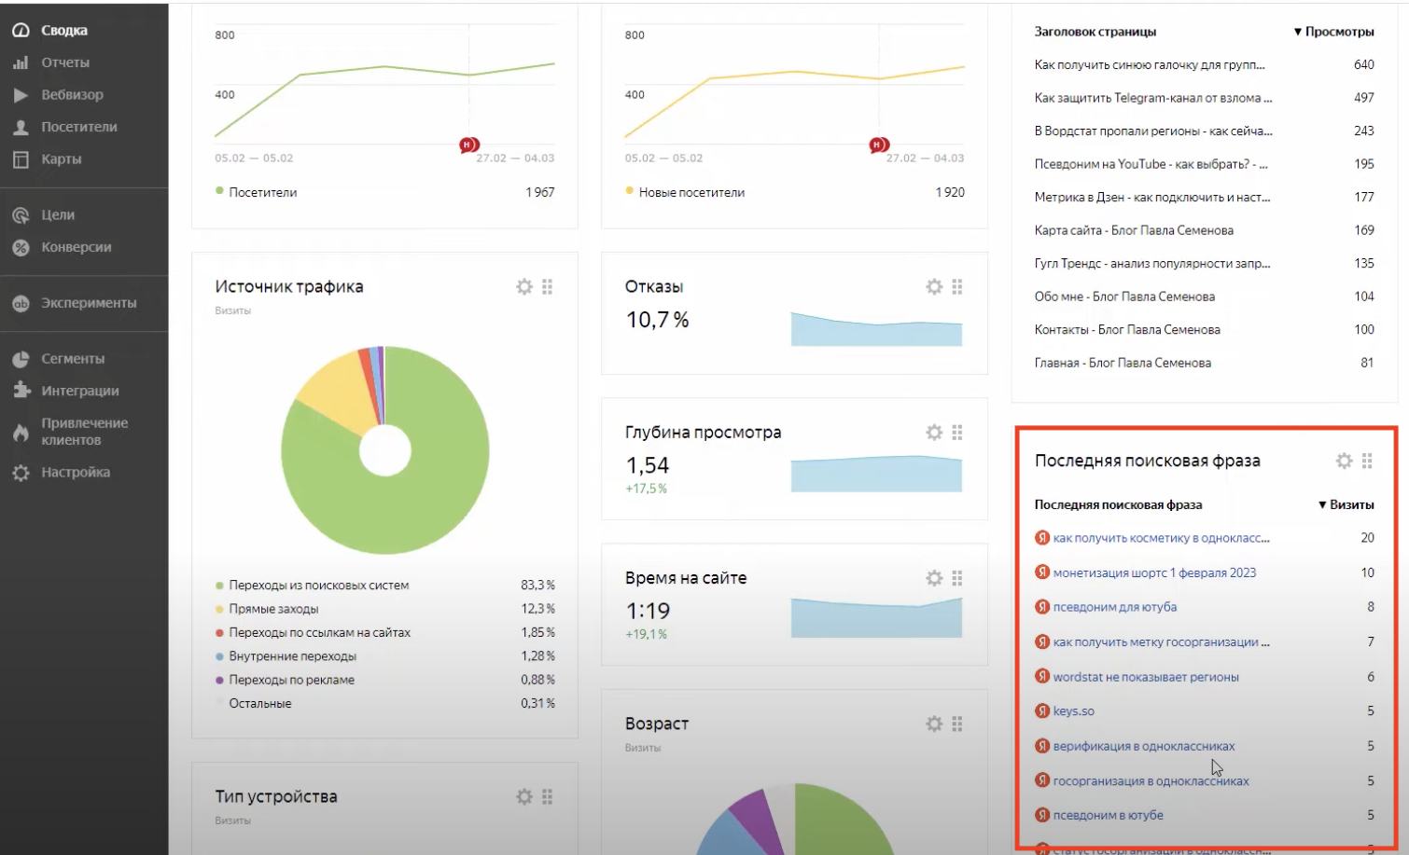The image size is (1409, 855).
Task: Open settings for Последняя поисковая фраза widget
Action: click(1344, 461)
